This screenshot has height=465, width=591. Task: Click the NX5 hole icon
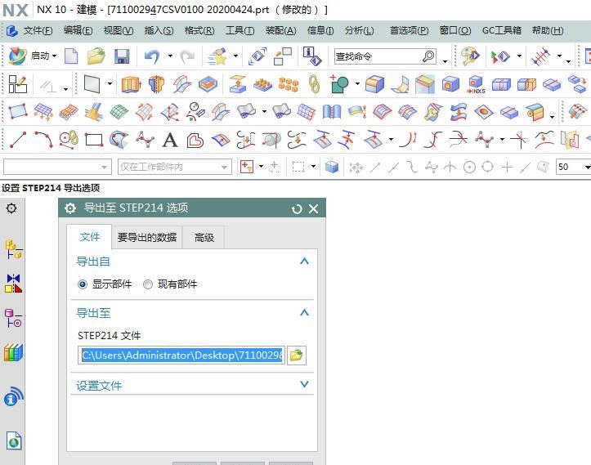click(x=476, y=84)
